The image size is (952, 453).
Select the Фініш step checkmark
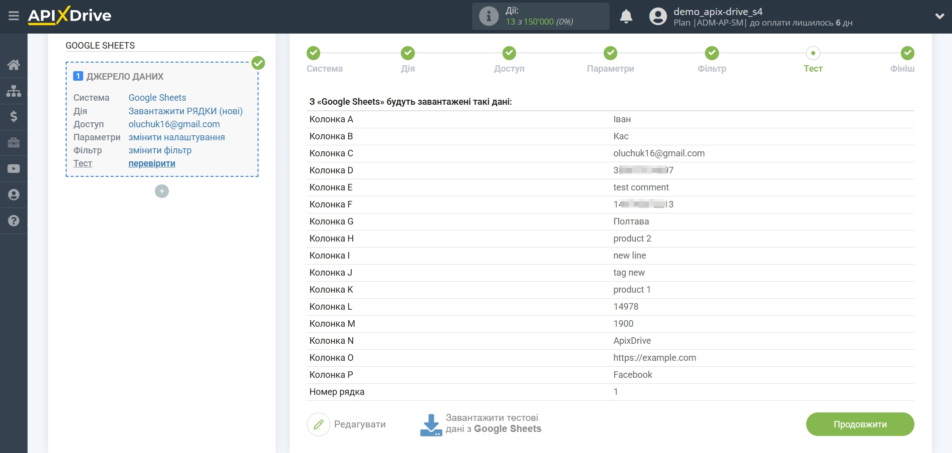[907, 53]
